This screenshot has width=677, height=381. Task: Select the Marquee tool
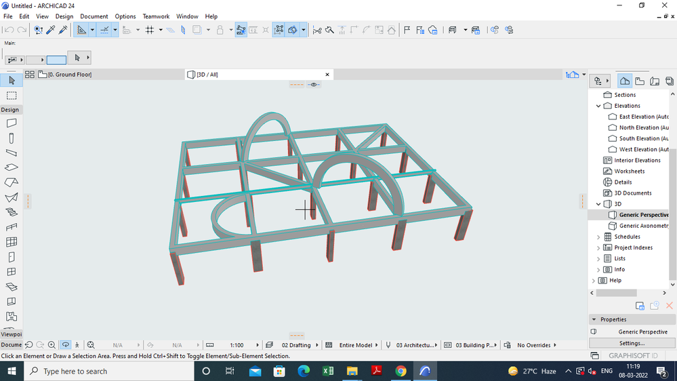(12, 96)
